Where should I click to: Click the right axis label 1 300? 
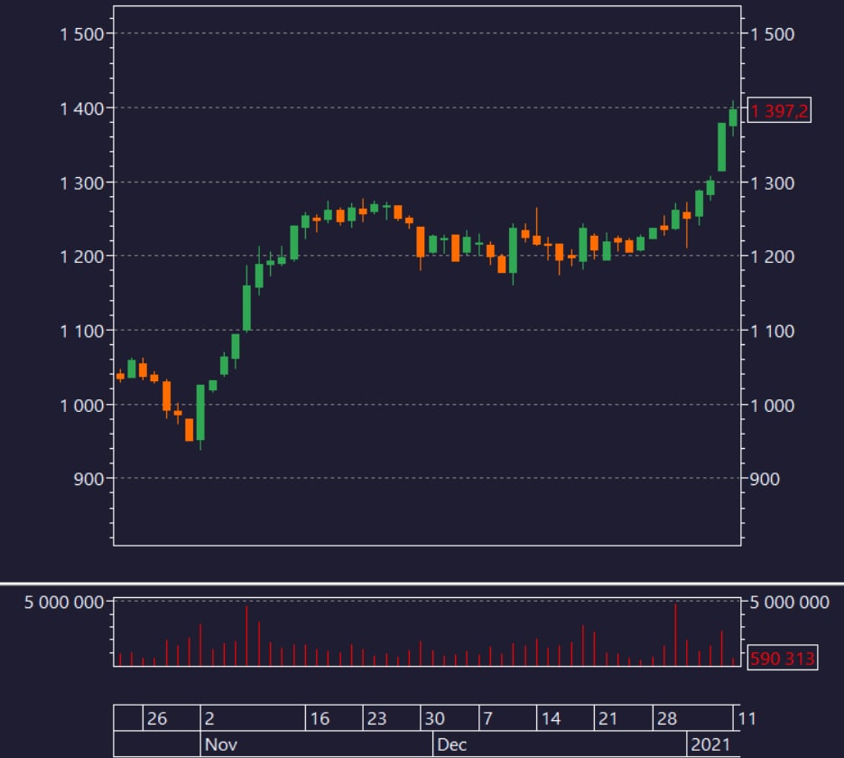coord(772,183)
